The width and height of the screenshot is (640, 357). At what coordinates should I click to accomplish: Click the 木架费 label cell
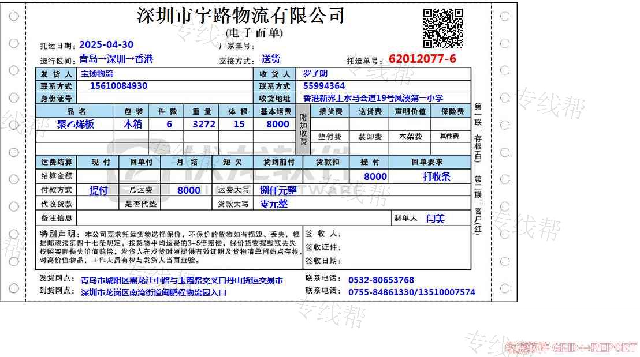coord(410,137)
